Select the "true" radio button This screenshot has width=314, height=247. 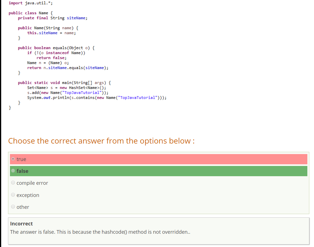pyautogui.click(x=13, y=159)
